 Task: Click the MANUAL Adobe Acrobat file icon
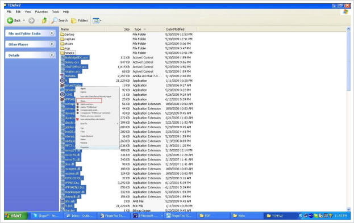(63, 76)
